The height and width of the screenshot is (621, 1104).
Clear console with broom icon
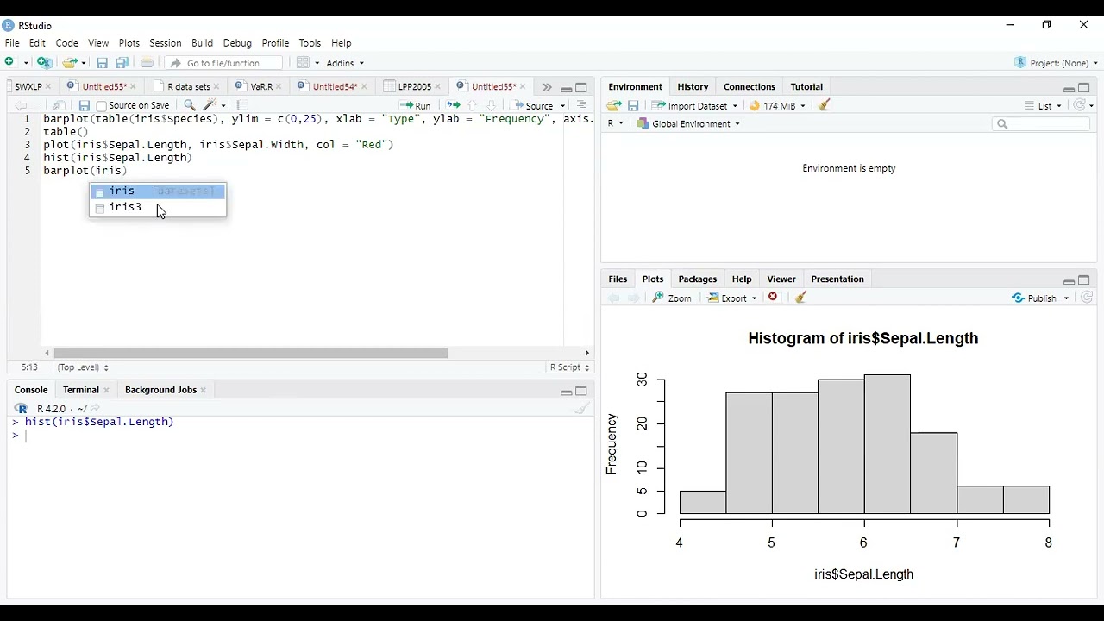click(x=583, y=409)
